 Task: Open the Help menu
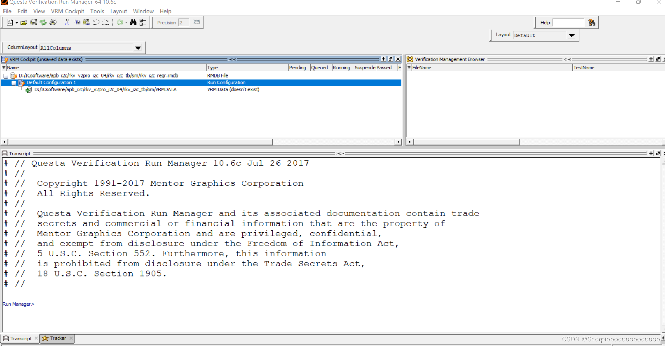(x=165, y=11)
